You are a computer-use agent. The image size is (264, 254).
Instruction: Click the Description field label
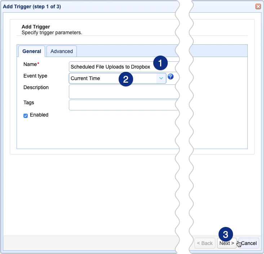pos(36,88)
